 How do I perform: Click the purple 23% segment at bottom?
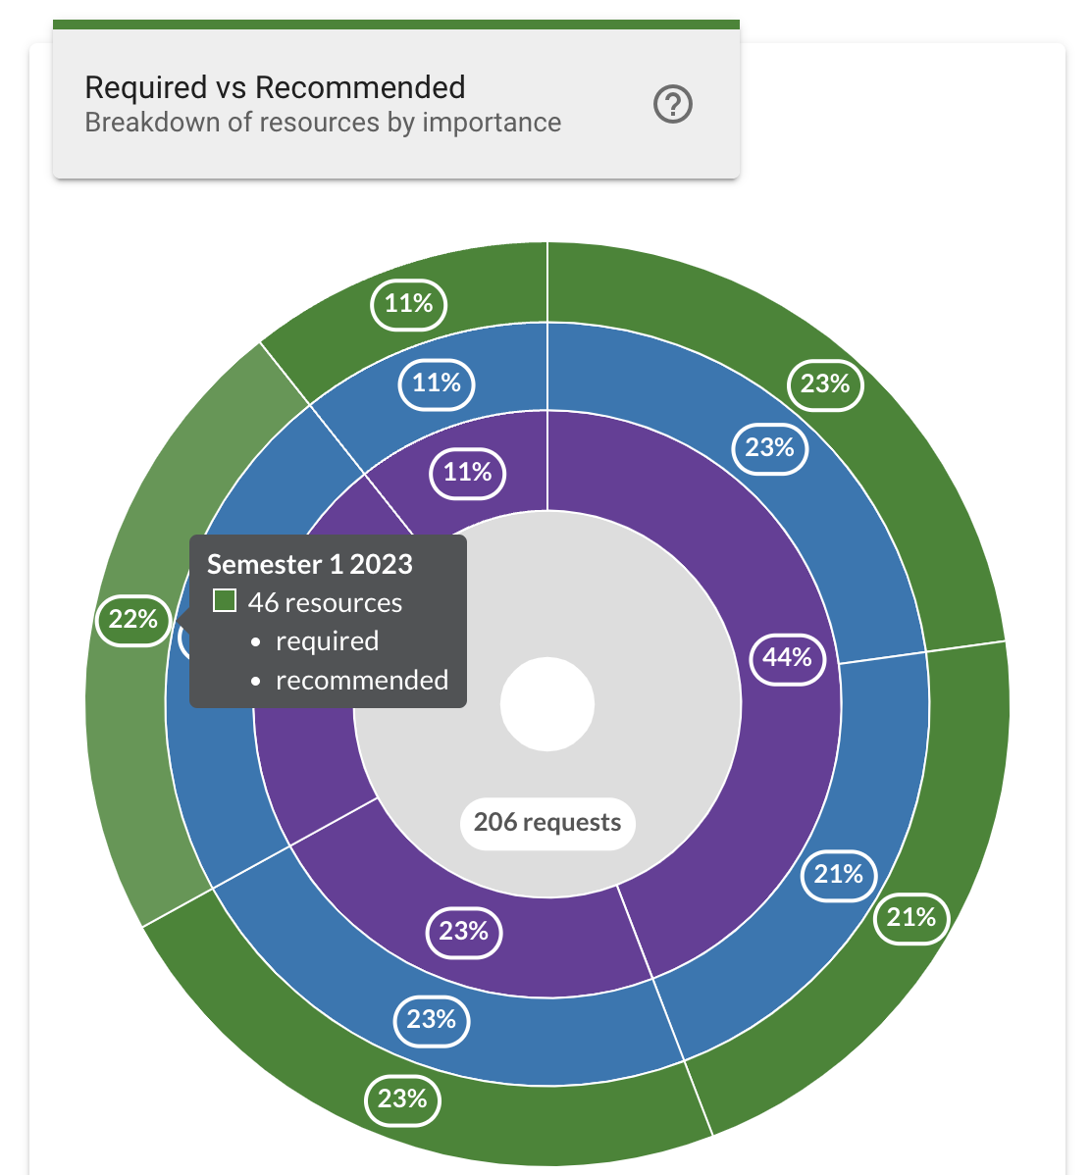coord(463,932)
